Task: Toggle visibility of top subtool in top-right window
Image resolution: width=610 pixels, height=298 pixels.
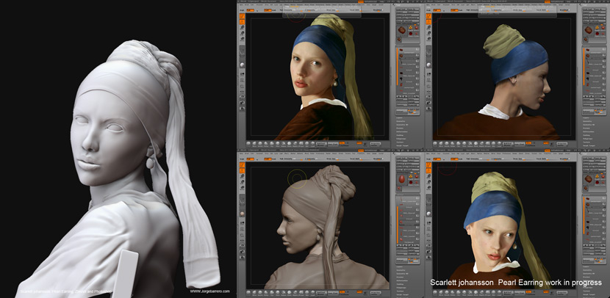Action: [604, 49]
